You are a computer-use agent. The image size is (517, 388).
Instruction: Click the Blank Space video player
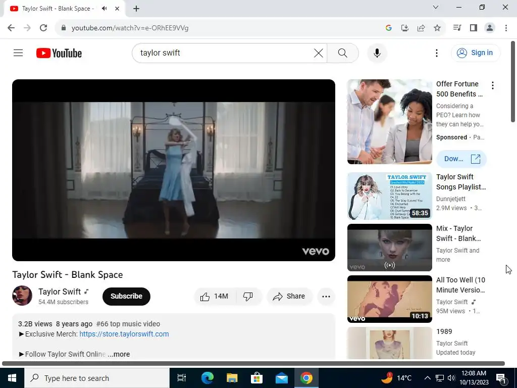(174, 170)
